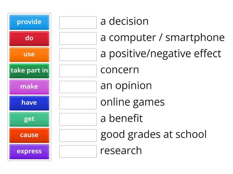233x174 pixels.
Task: Click the answer box beside "a benefit"
Action: 78,119
